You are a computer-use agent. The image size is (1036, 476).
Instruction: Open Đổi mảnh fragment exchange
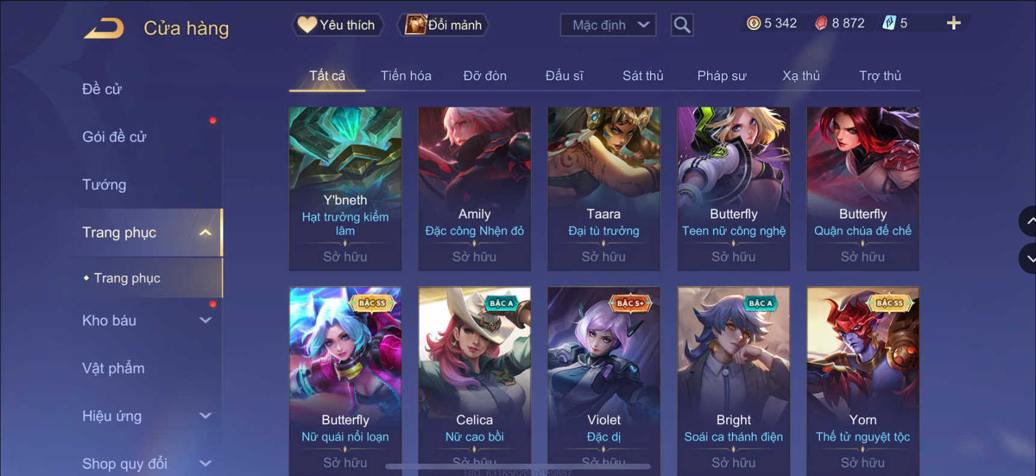coord(443,25)
